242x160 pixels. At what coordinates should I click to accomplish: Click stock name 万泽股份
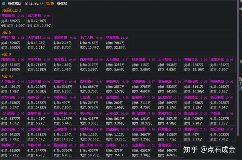(x=8, y=81)
